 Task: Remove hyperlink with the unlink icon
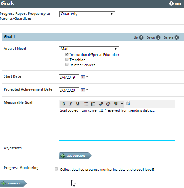[x=108, y=104]
